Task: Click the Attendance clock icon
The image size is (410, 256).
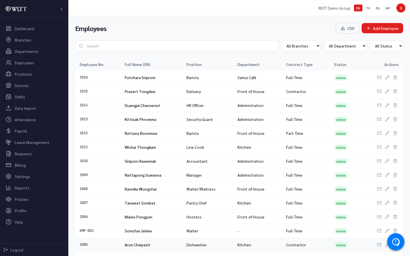Action: (x=9, y=119)
